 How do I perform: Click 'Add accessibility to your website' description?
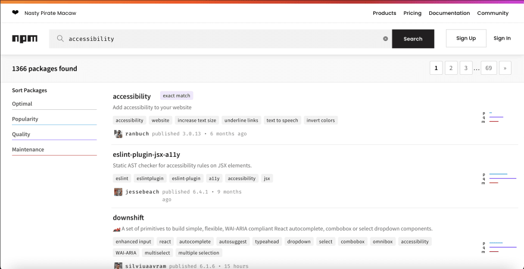click(x=152, y=107)
